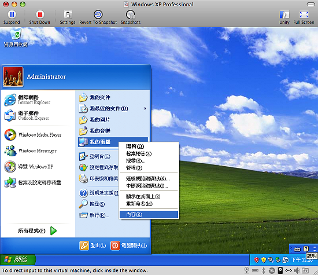Expand My Recent Documents (我最近的文件) submenu
Image resolution: width=318 pixels, height=275 pixels.
[x=113, y=109]
